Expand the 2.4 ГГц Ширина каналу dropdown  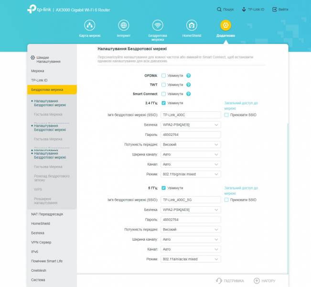tap(191, 155)
